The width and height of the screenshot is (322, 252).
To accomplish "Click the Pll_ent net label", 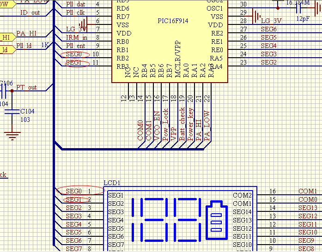I will click(x=76, y=46).
